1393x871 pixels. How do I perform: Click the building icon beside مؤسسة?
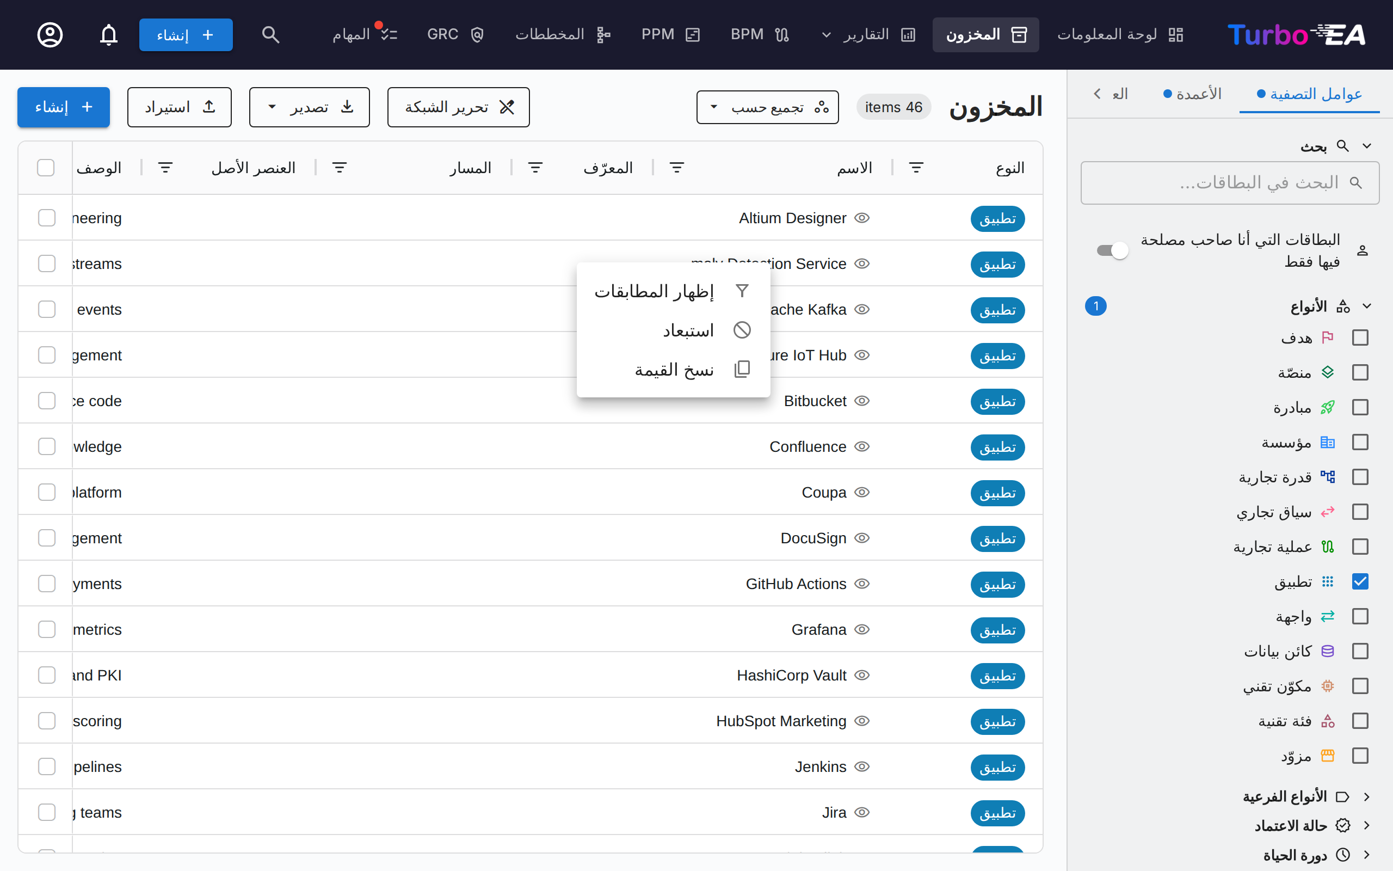click(1327, 443)
